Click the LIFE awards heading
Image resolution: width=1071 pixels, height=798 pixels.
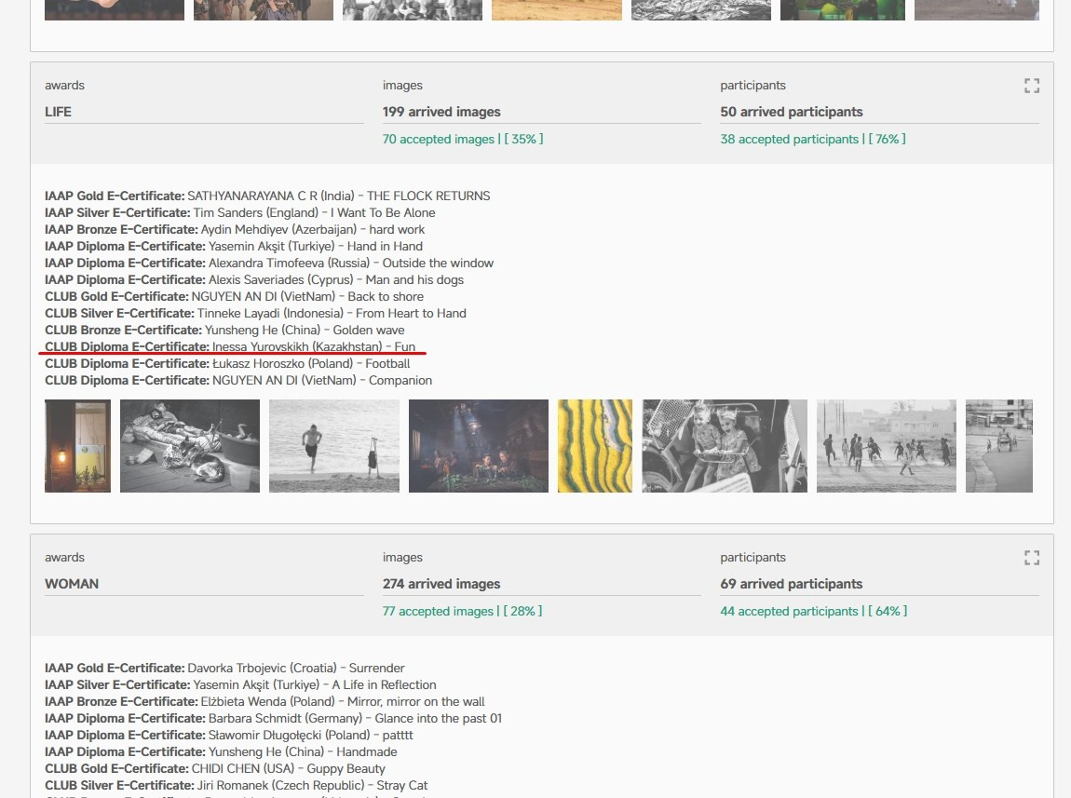59,112
